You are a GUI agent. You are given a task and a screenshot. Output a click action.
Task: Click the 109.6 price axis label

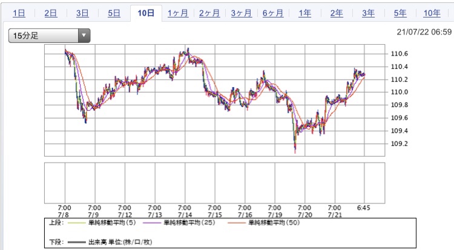point(400,118)
